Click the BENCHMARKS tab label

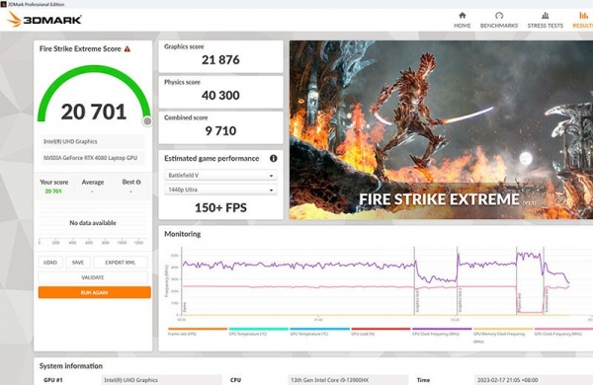(x=499, y=26)
